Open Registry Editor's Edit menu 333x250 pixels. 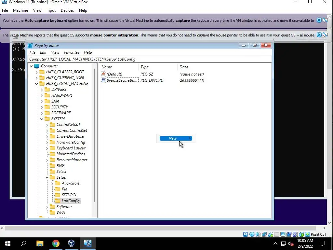pos(43,52)
